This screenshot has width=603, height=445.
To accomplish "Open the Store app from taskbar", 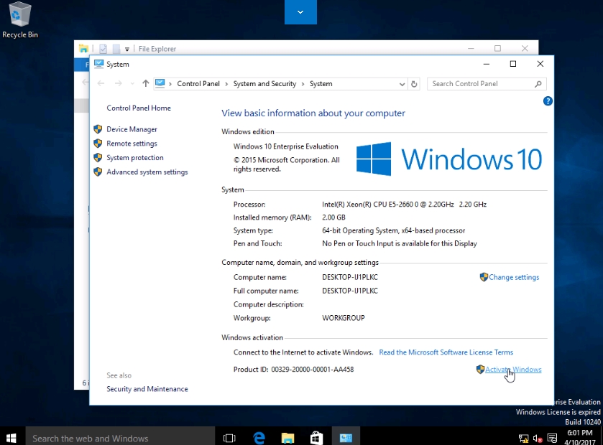I will point(316,437).
